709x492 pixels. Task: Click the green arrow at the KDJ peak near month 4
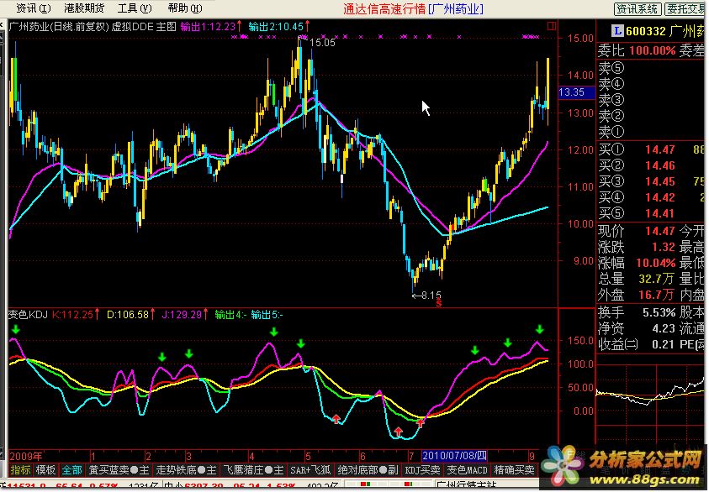273,332
